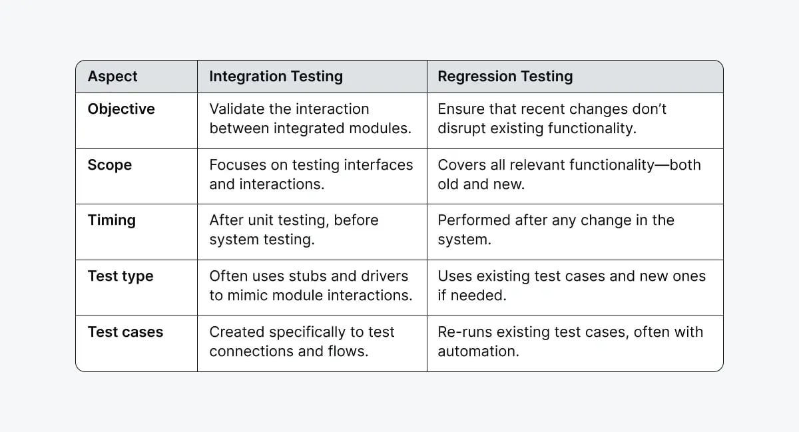Click the cell mentioning stubs and drivers
The image size is (799, 432).
(x=311, y=286)
